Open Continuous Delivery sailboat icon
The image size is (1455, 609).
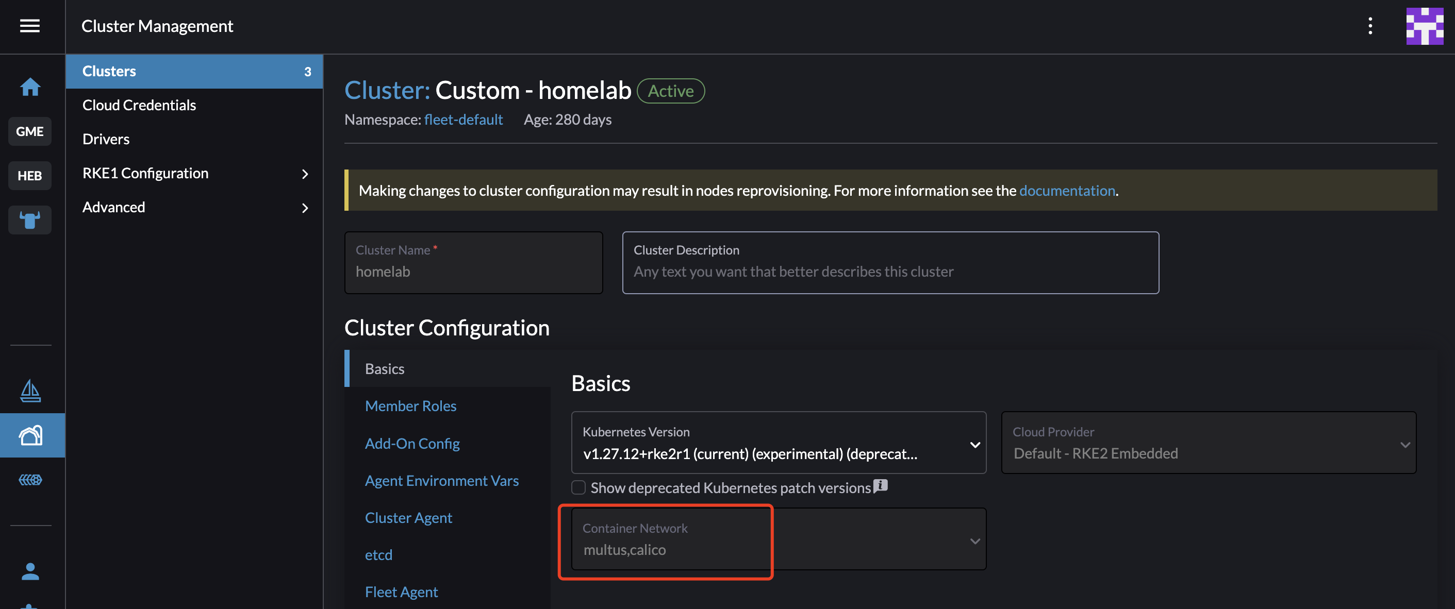pyautogui.click(x=30, y=391)
